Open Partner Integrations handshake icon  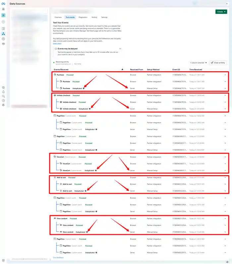pyautogui.click(x=3, y=44)
